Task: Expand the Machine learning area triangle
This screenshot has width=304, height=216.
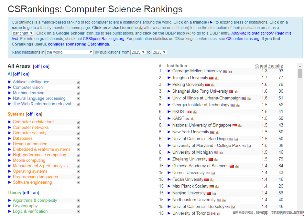Action: [10, 93]
